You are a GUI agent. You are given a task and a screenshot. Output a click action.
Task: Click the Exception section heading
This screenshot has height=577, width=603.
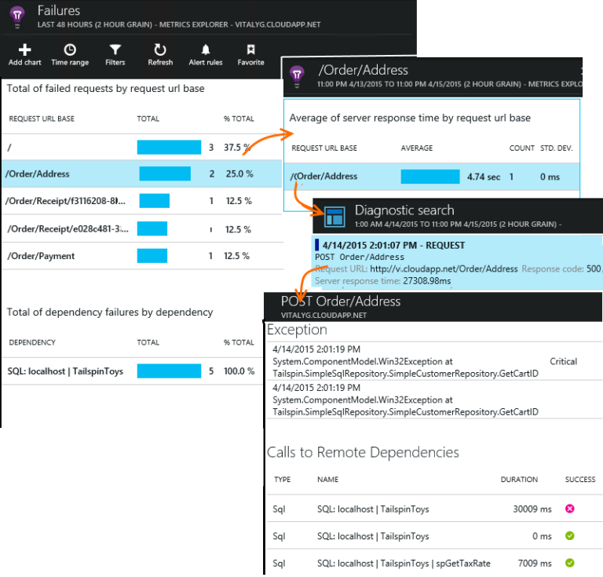tap(297, 330)
